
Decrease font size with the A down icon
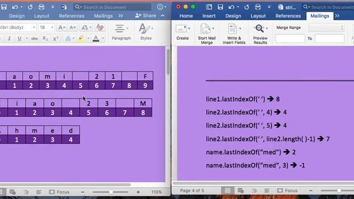(72, 28)
